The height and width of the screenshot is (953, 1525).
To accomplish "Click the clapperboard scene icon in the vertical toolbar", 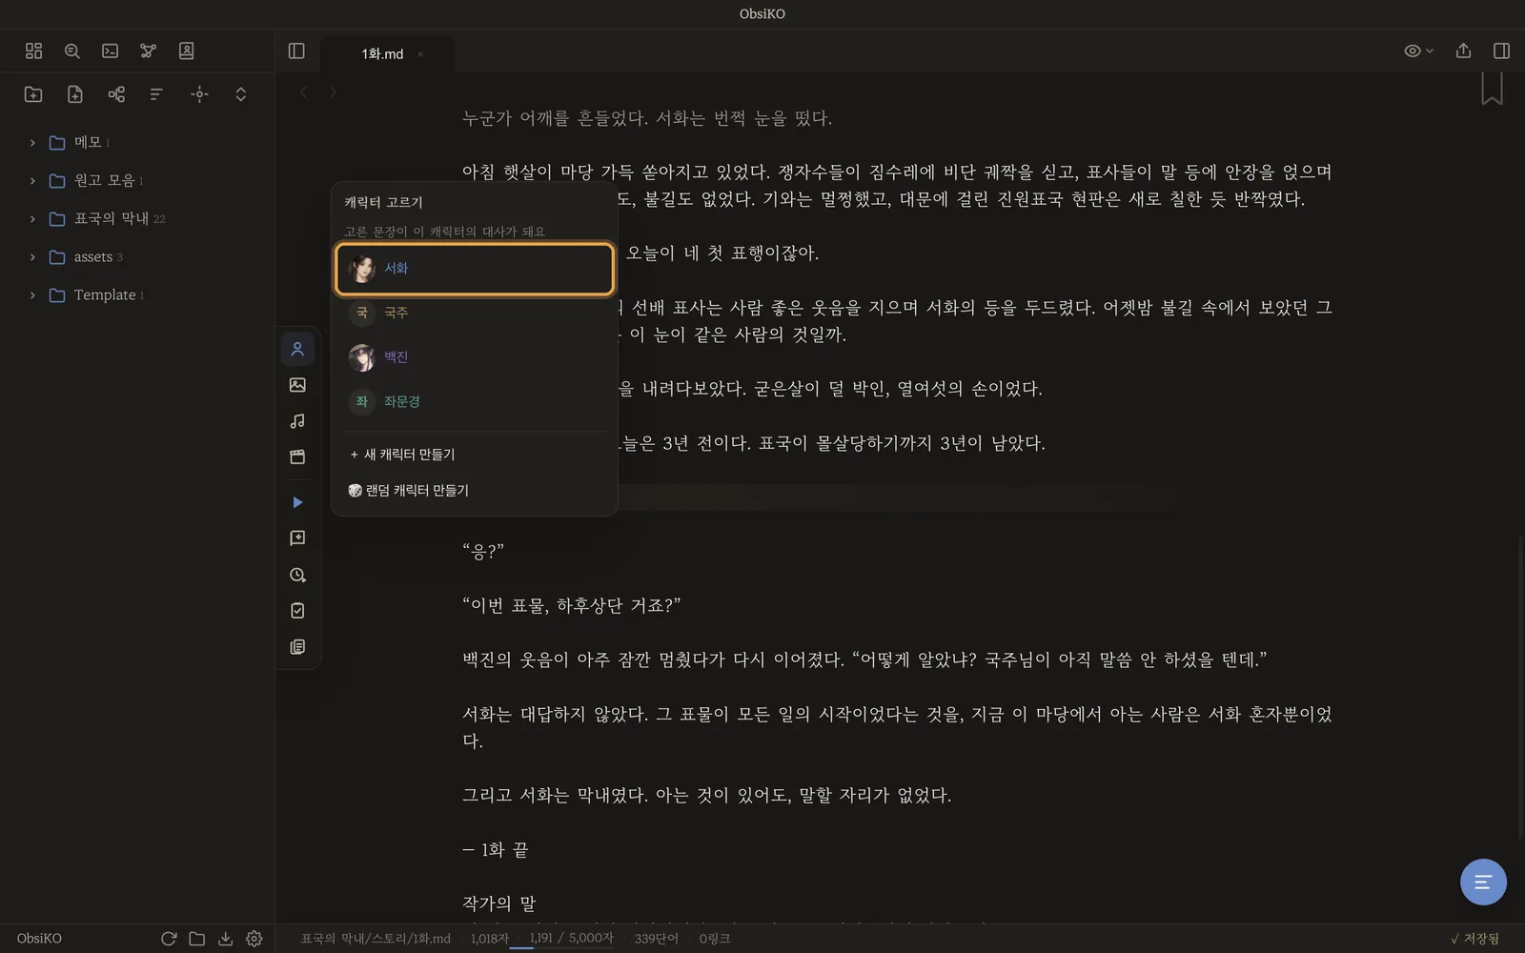I will coord(297,456).
